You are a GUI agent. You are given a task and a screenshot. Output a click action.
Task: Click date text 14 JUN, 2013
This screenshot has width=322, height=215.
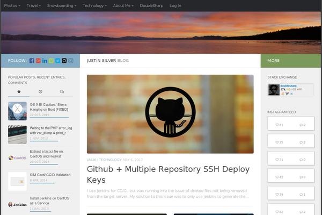pyautogui.click(x=39, y=209)
